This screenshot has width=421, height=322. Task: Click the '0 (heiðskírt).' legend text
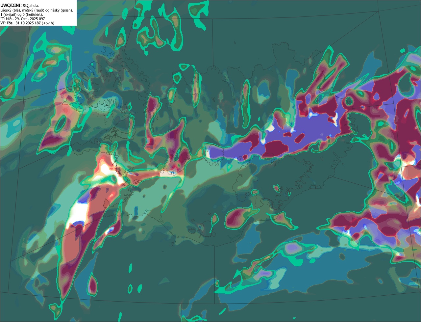tap(33, 14)
